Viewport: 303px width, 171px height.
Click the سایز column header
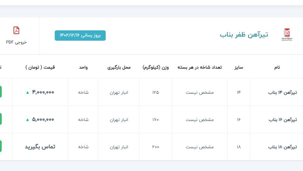point(239,67)
